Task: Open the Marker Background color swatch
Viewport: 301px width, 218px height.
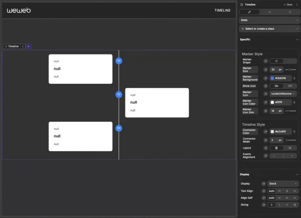Action: (272, 78)
